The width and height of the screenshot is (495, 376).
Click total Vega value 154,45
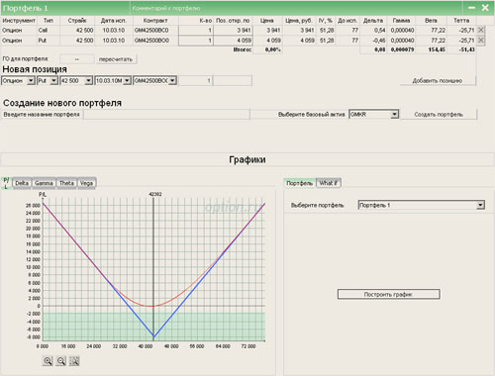pos(437,49)
